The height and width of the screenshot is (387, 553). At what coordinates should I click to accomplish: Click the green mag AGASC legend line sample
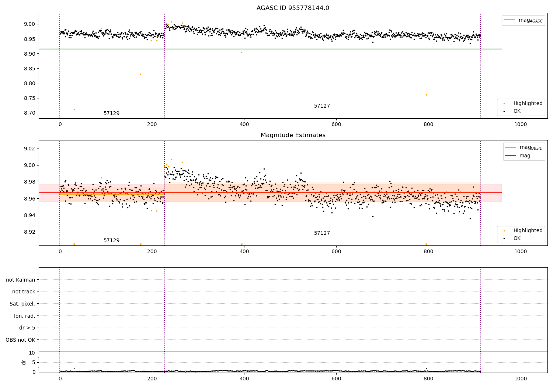pyautogui.click(x=509, y=20)
